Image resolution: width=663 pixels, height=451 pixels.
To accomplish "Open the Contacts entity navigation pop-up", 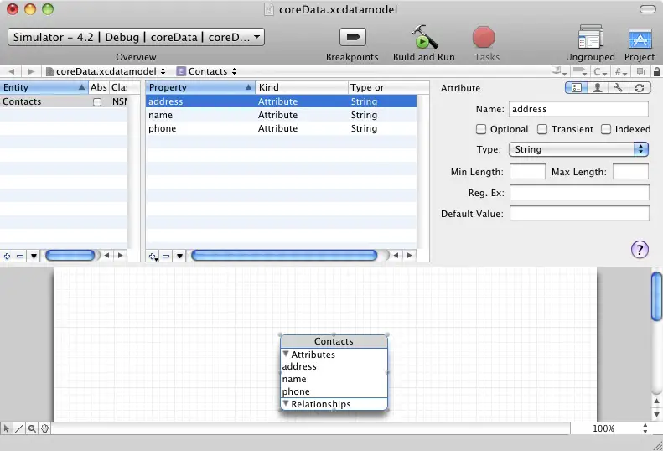I will 207,71.
